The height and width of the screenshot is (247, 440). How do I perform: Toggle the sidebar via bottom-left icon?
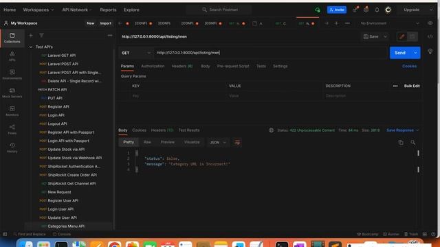[5, 234]
